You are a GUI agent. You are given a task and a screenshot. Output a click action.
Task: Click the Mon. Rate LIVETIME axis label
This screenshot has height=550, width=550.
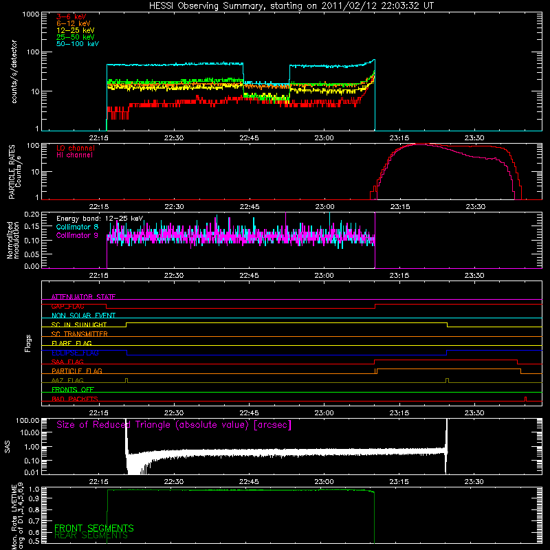[x=17, y=516]
